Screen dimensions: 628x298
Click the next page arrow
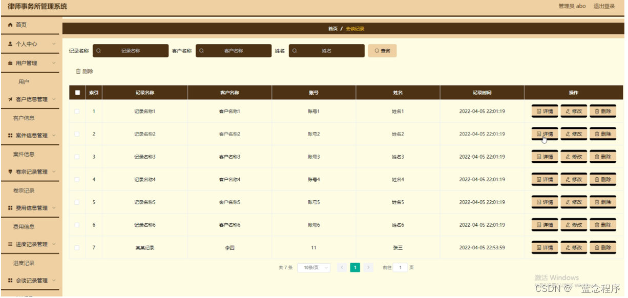coord(368,267)
